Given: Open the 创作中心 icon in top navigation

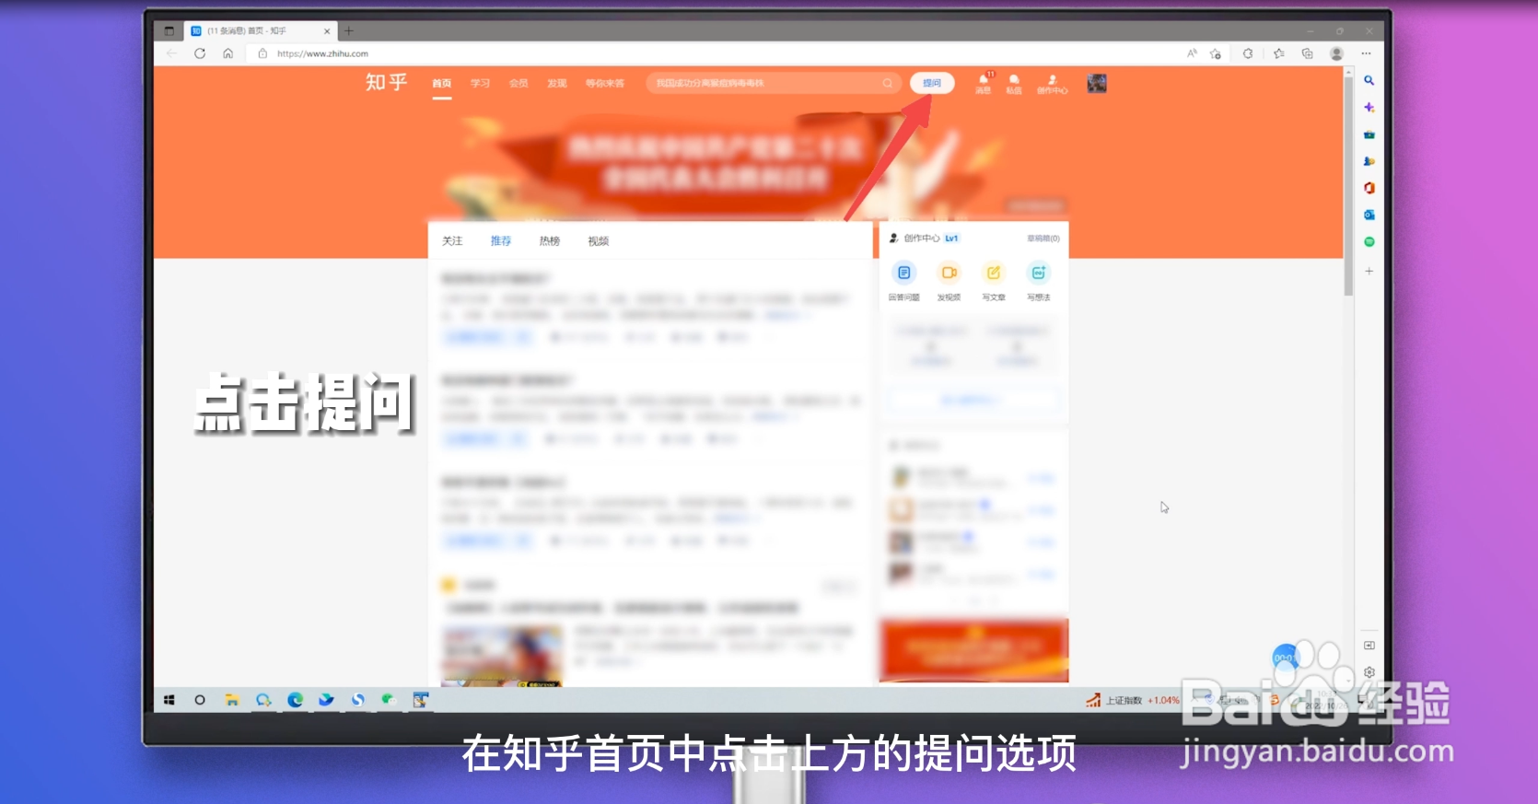Looking at the screenshot, I should (1053, 84).
